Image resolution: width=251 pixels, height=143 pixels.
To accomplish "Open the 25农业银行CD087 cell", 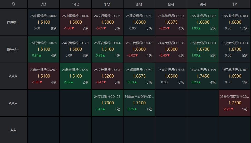I will pos(203,22).
